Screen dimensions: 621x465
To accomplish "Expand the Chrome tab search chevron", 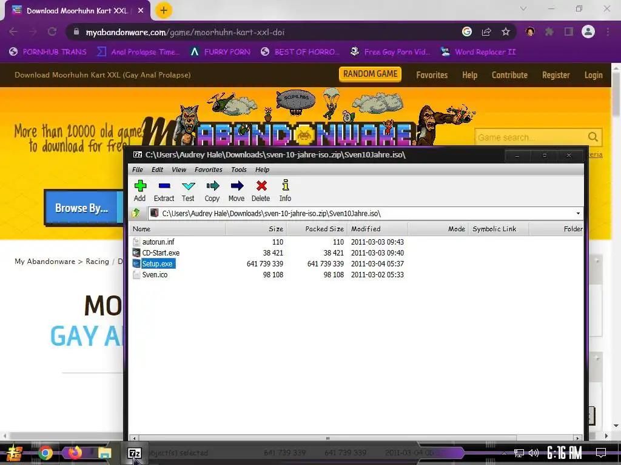I will pos(523,8).
